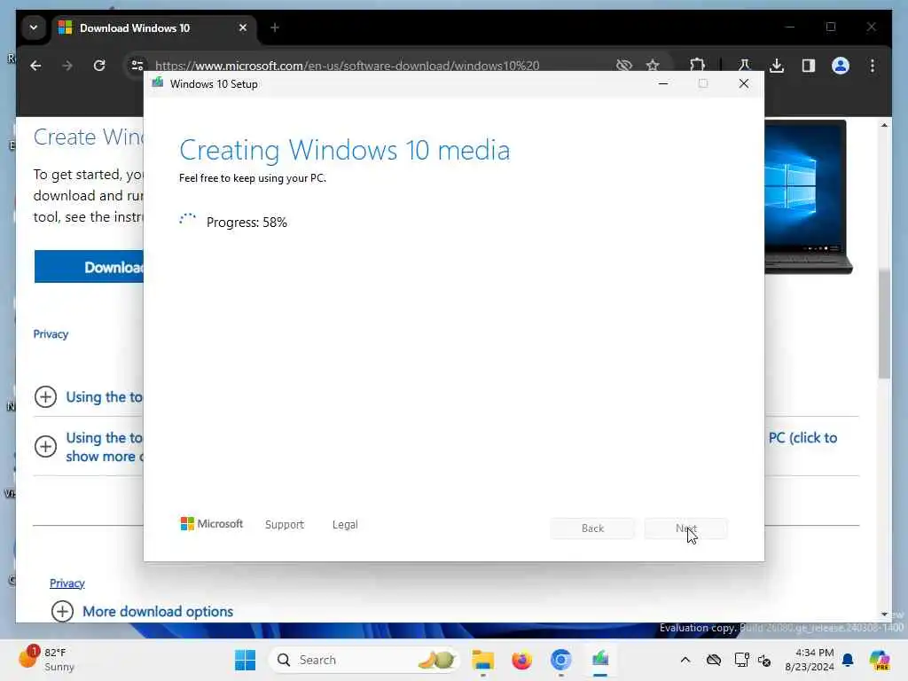
Task: Click the Windows 10 Setup title icon
Action: tap(158, 82)
